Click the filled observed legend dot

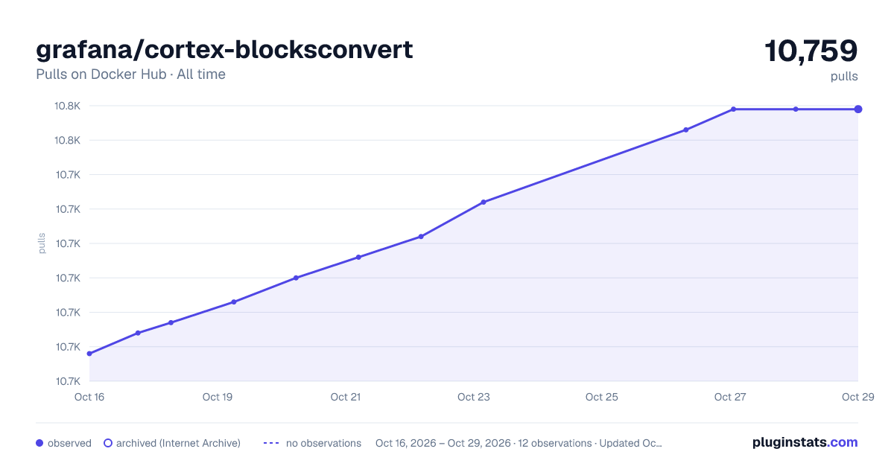point(39,443)
